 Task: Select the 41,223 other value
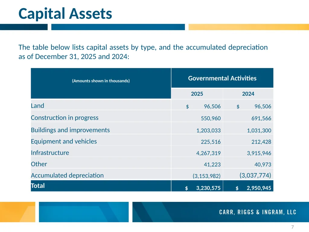pos(212,165)
